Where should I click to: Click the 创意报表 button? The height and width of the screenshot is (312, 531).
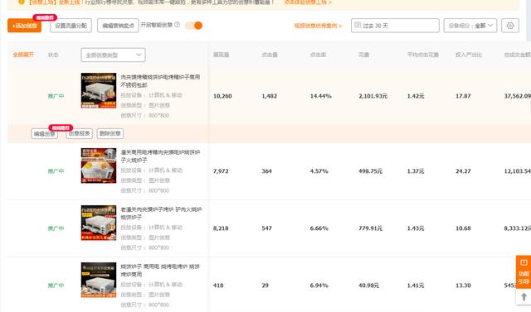click(80, 134)
